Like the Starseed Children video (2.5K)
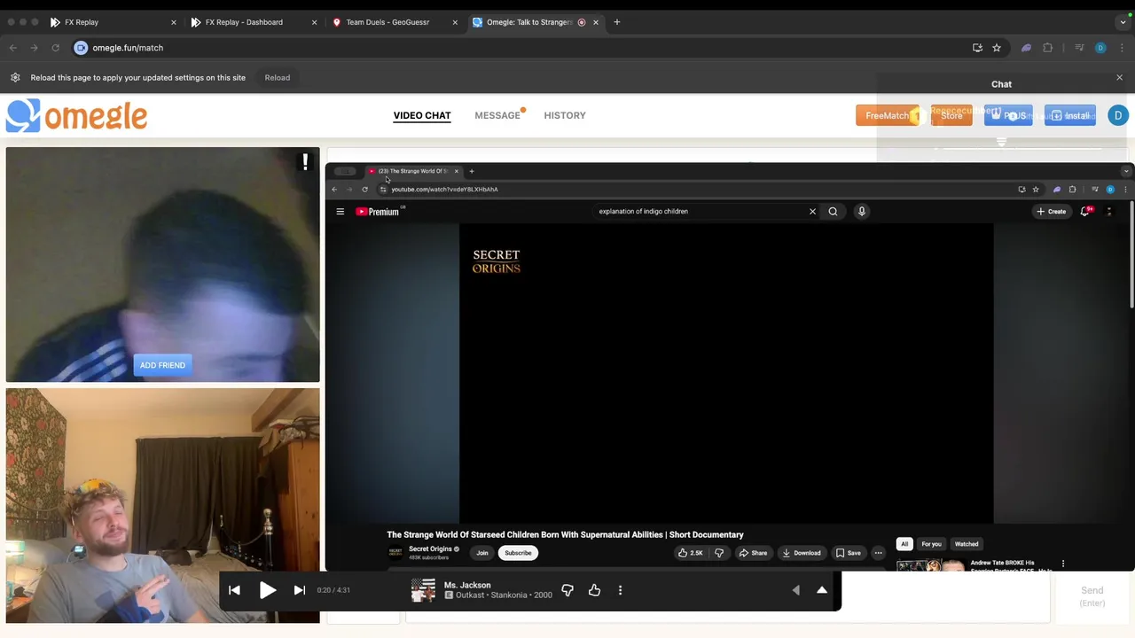 690,553
